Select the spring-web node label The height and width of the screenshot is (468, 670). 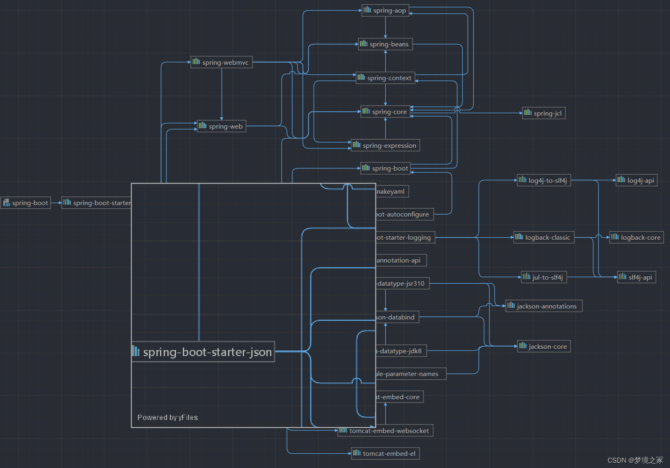coord(226,127)
